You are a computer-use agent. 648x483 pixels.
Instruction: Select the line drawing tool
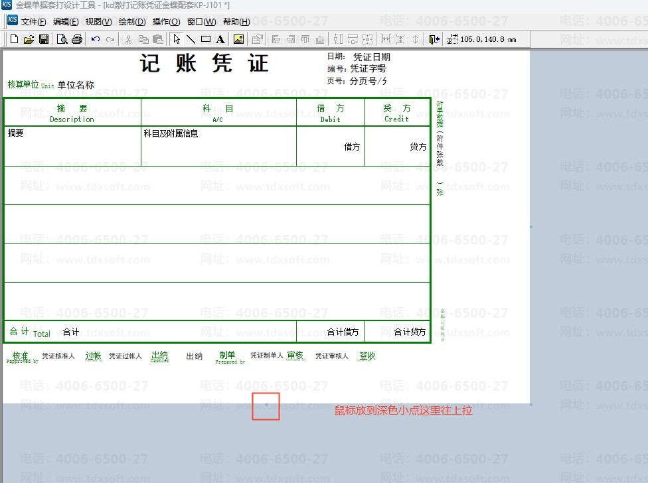tap(191, 39)
